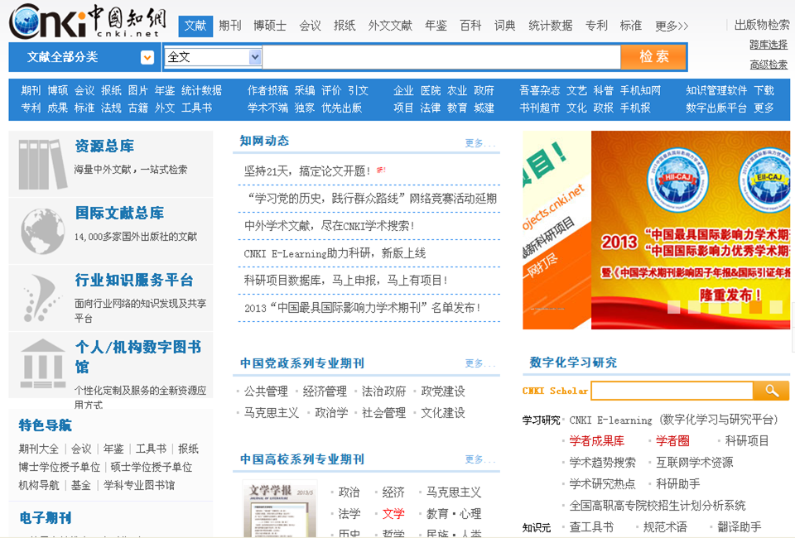The width and height of the screenshot is (795, 538).
Task: Open 全国高职高专院校招生计划分析系统 link
Action: coord(658,506)
